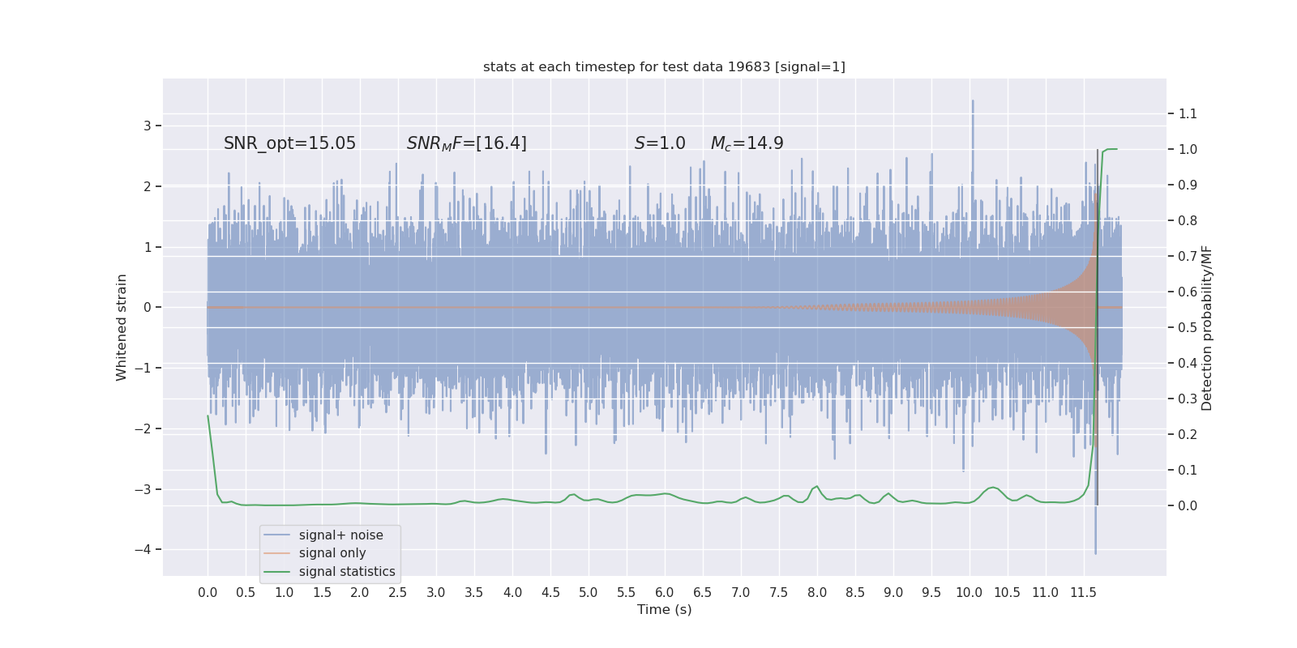This screenshot has width=1297, height=648.
Task: Click the SNR_MF=[16.4] annotation
Action: pyautogui.click(x=467, y=143)
